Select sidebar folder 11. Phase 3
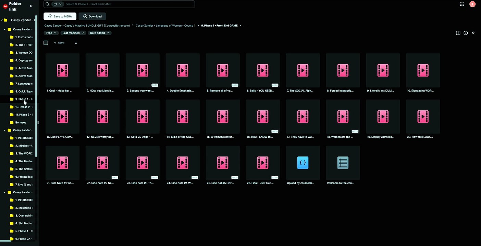 point(21,115)
